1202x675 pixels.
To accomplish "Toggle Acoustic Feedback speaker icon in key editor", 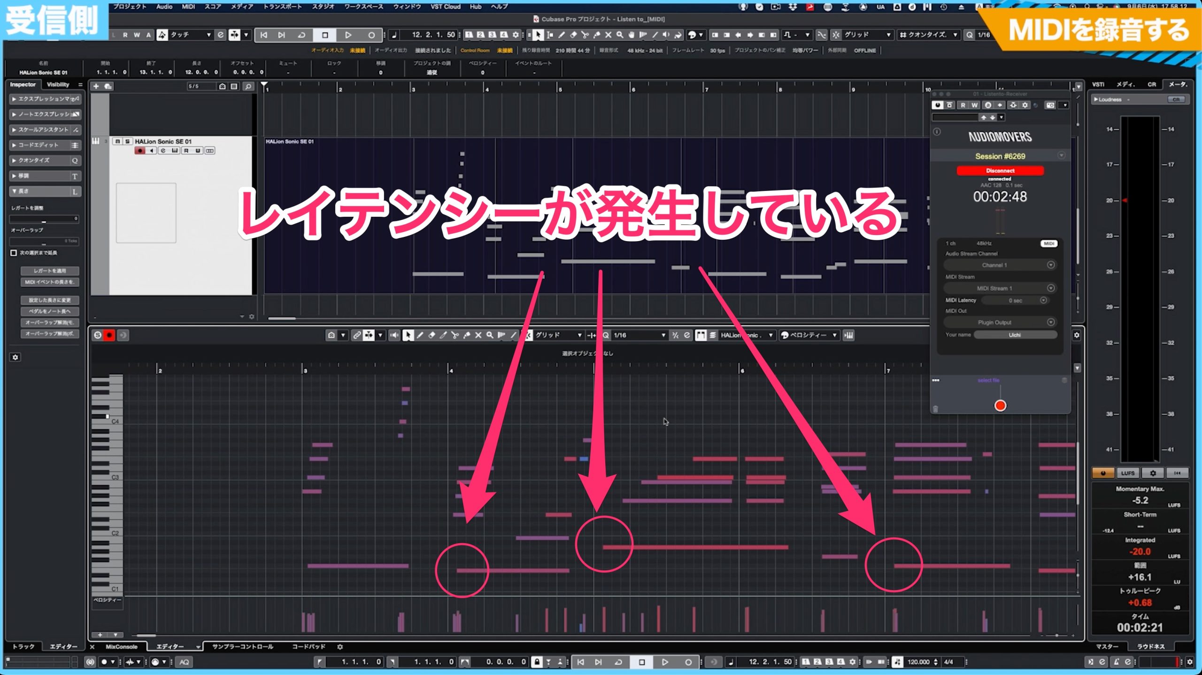I will [394, 335].
